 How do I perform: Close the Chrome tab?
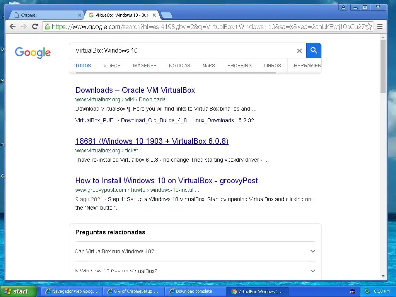(80, 15)
